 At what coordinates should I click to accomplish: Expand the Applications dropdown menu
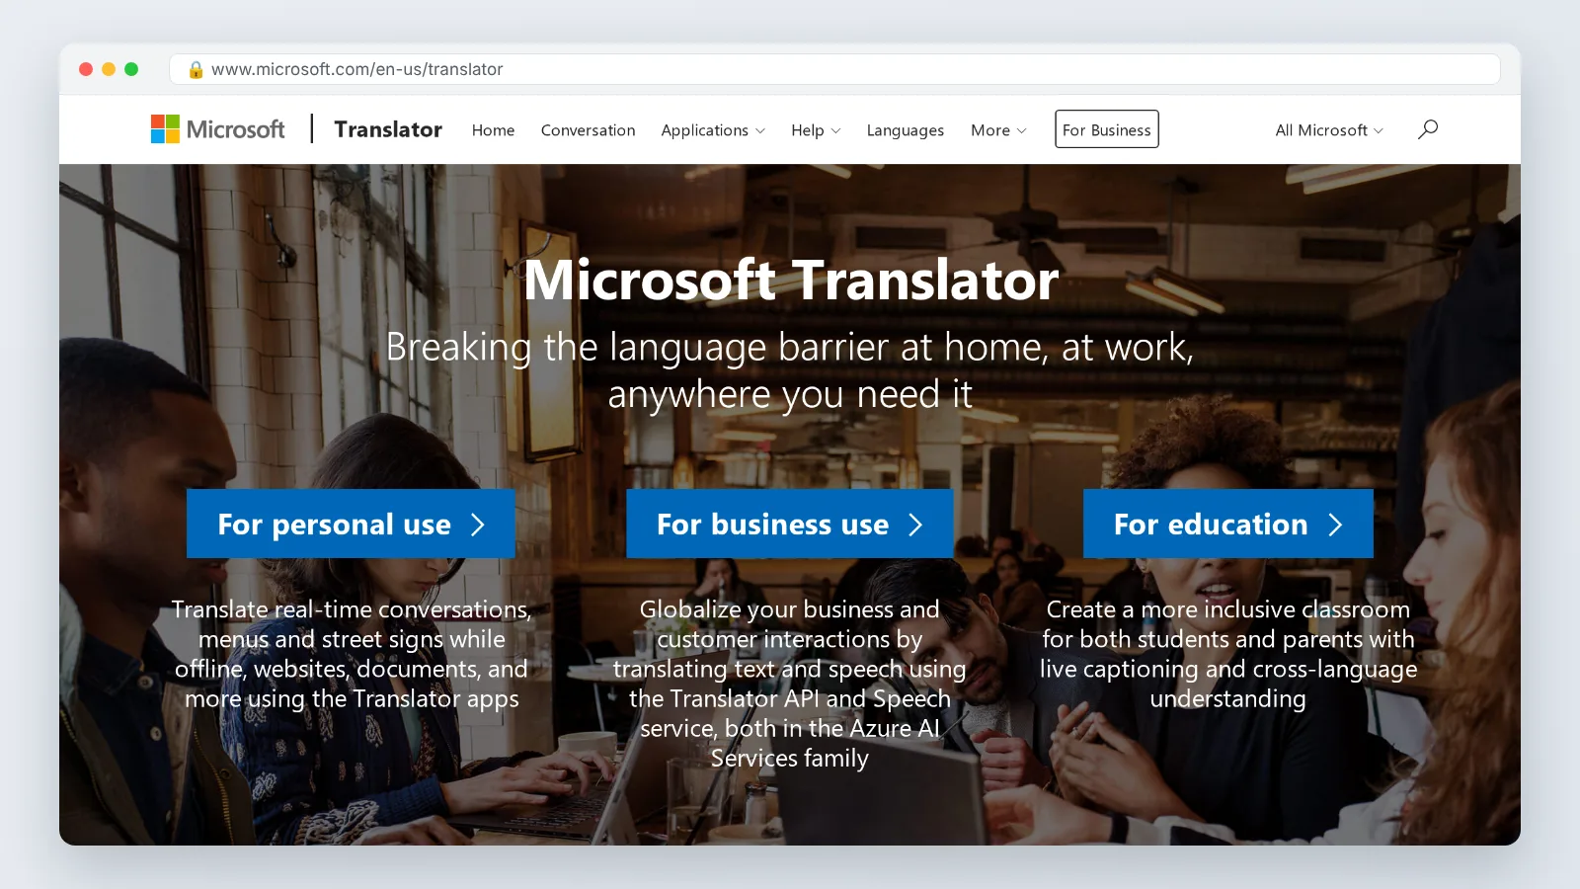click(713, 130)
